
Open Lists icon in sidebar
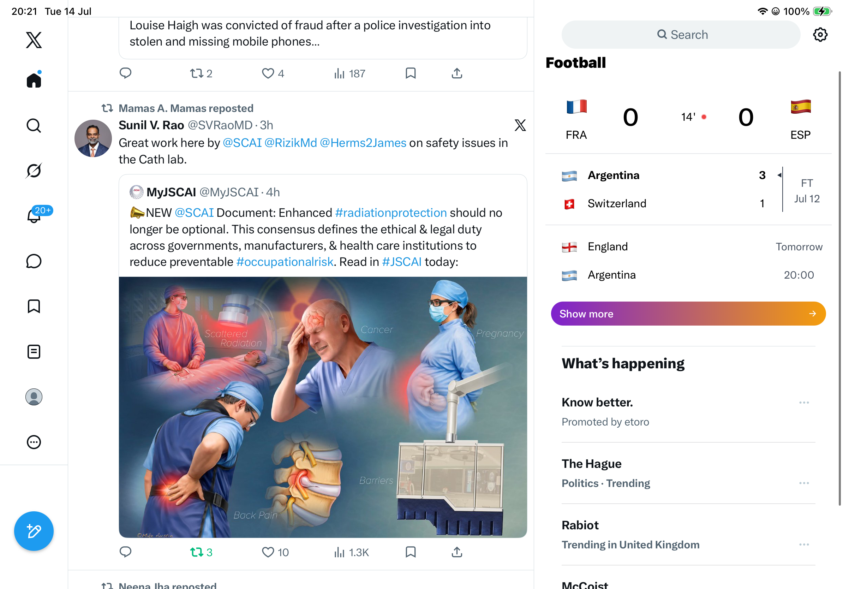click(34, 351)
